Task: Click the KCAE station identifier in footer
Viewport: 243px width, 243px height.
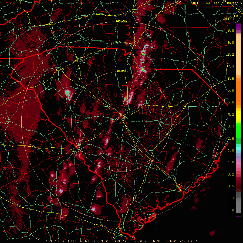Action: [158, 241]
